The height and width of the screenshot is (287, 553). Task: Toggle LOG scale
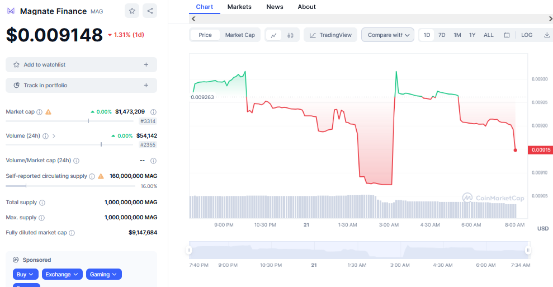coord(527,35)
